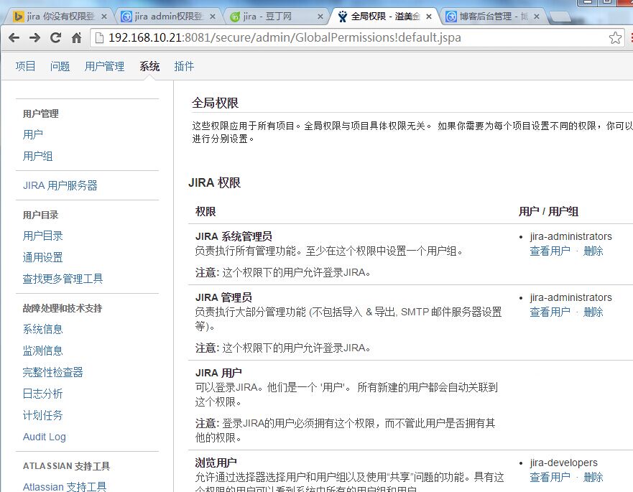Click the browser forward arrow

tap(34, 38)
